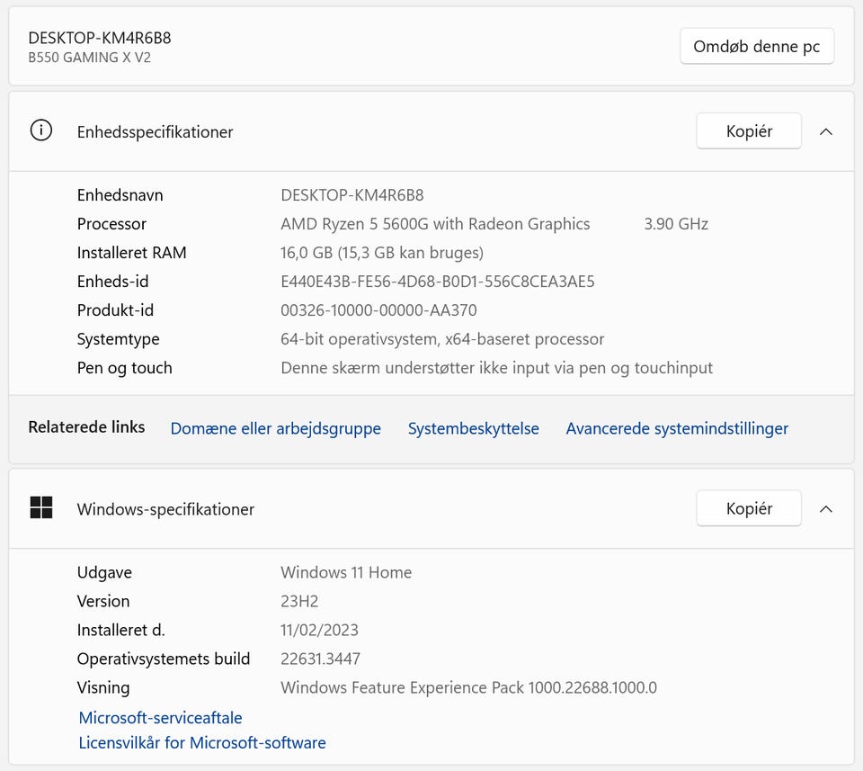The width and height of the screenshot is (863, 771).
Task: Click the Windows-specifikationer header title
Action: pyautogui.click(x=165, y=508)
